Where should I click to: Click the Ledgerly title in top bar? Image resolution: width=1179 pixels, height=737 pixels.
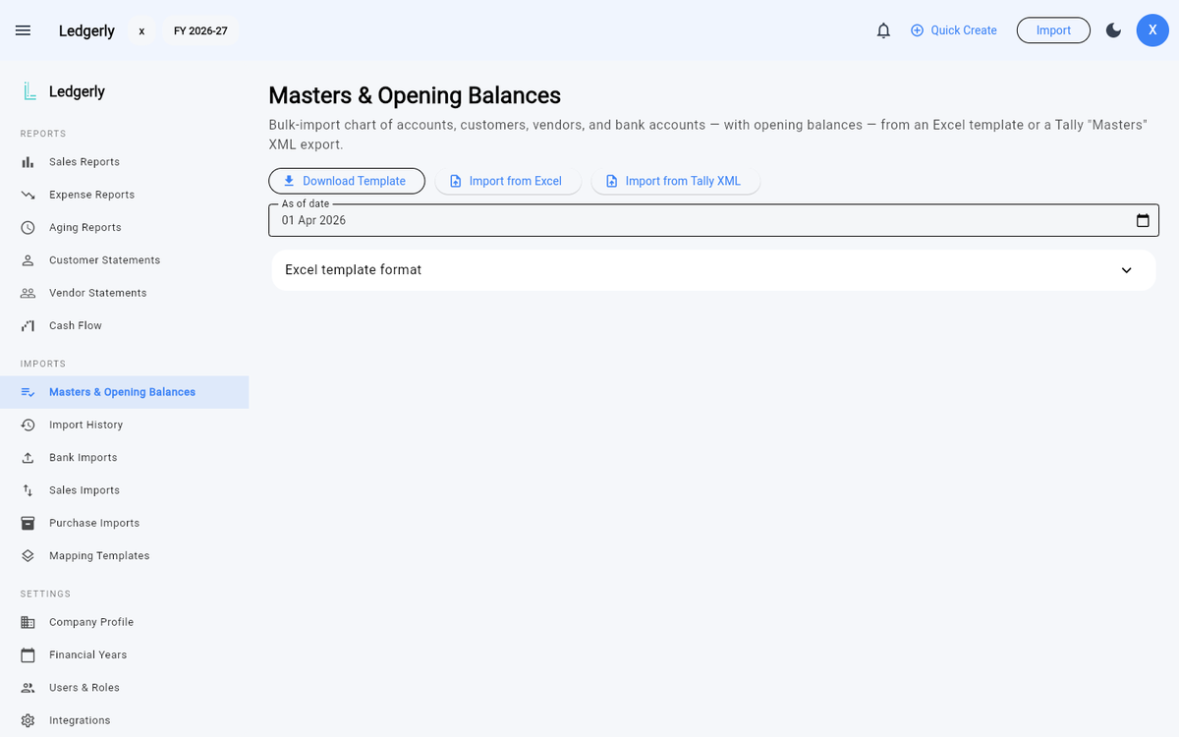click(86, 30)
